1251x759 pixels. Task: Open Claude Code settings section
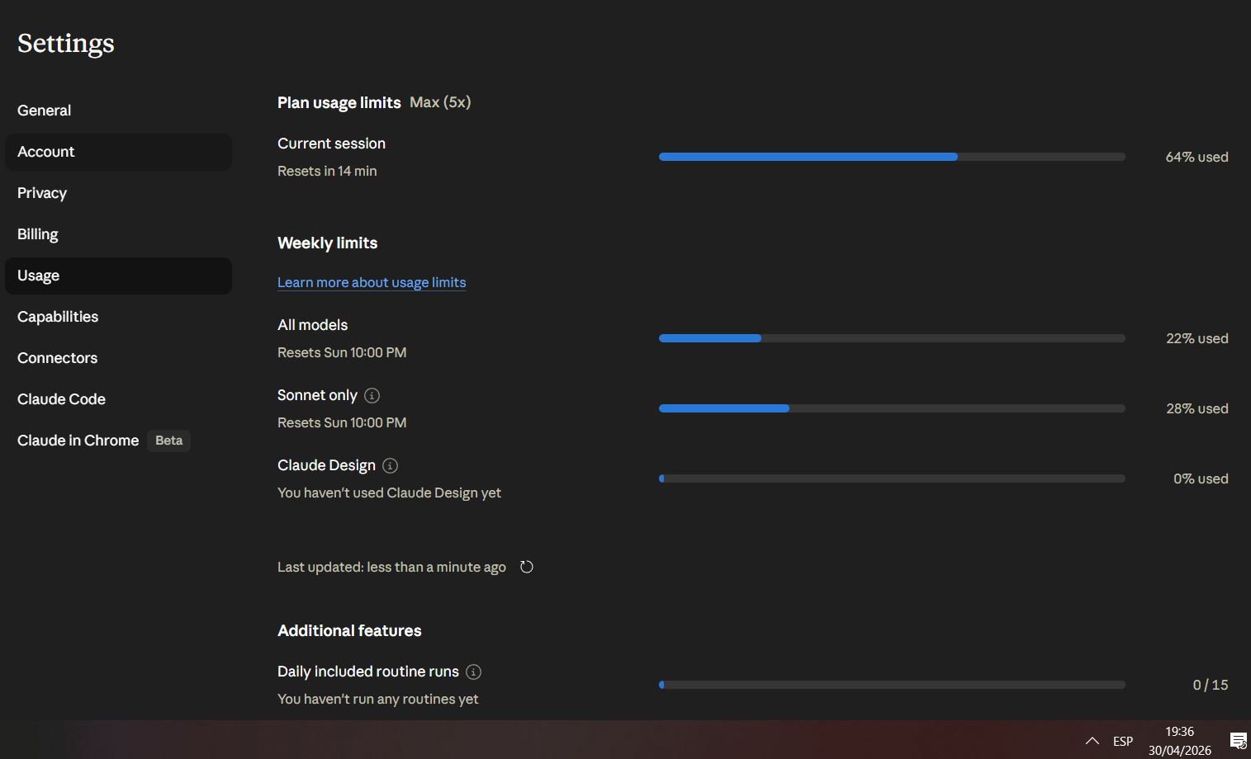click(118, 399)
